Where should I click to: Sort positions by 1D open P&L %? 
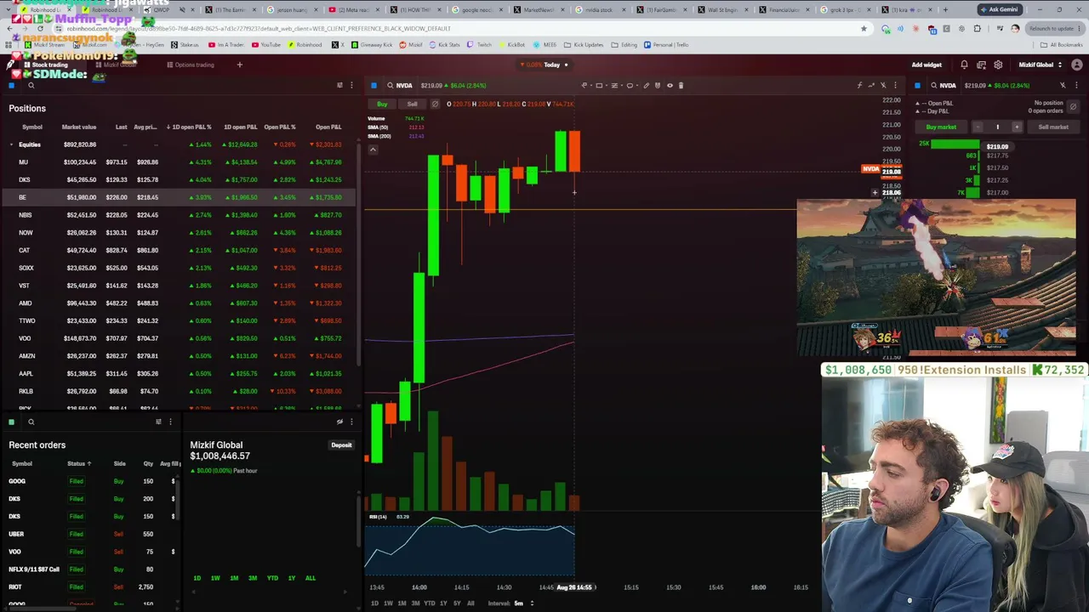pos(189,127)
